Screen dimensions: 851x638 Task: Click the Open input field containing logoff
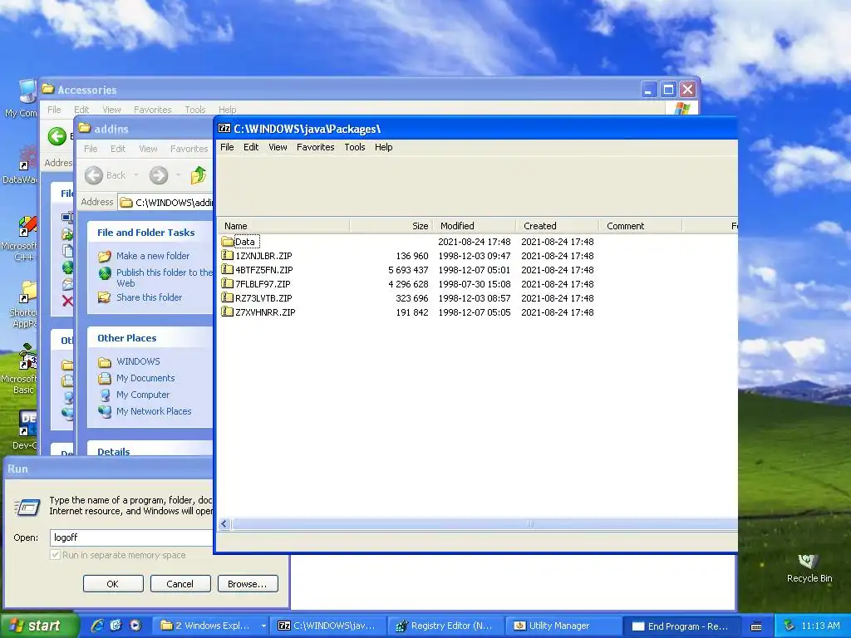click(132, 537)
